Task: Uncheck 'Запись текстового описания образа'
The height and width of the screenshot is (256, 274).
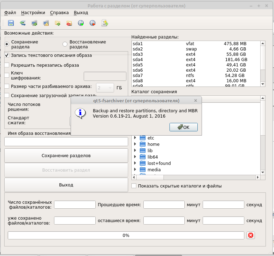Action: [7, 55]
